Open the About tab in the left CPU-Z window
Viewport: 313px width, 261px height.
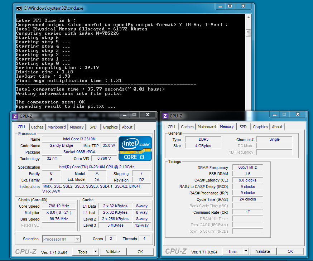127,127
